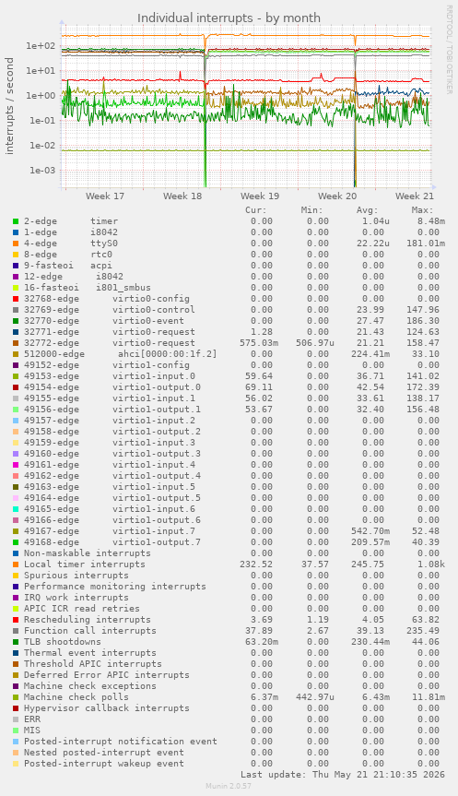Viewport: 458px width, 796px height.
Task: Click the Avg: column header
Action: pos(367,210)
